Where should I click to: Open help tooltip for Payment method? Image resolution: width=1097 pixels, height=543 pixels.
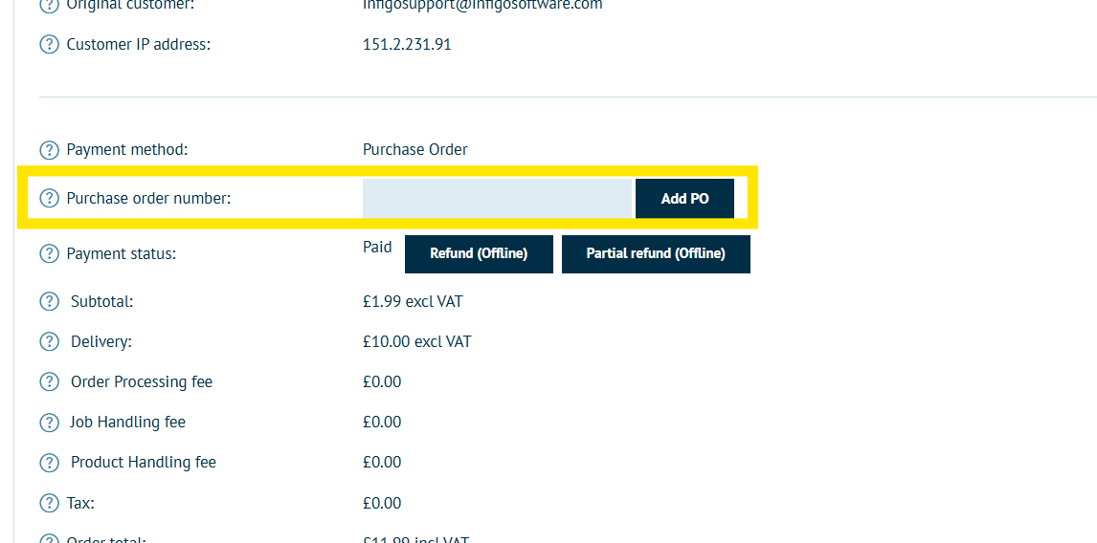click(49, 149)
